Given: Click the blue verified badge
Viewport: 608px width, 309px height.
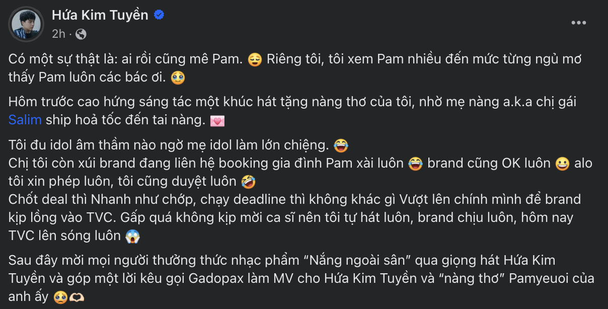Looking at the screenshot, I should (159, 16).
